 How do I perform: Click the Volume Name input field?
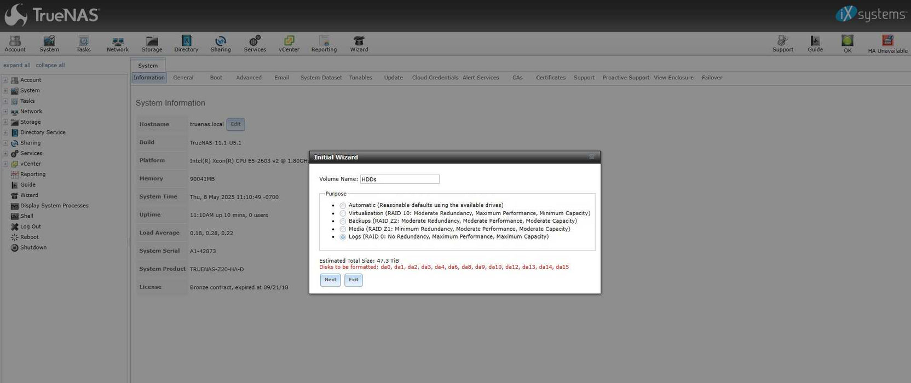tap(400, 179)
